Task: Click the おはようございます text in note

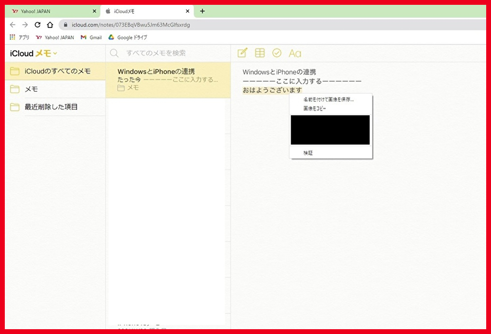Action: pos(272,90)
